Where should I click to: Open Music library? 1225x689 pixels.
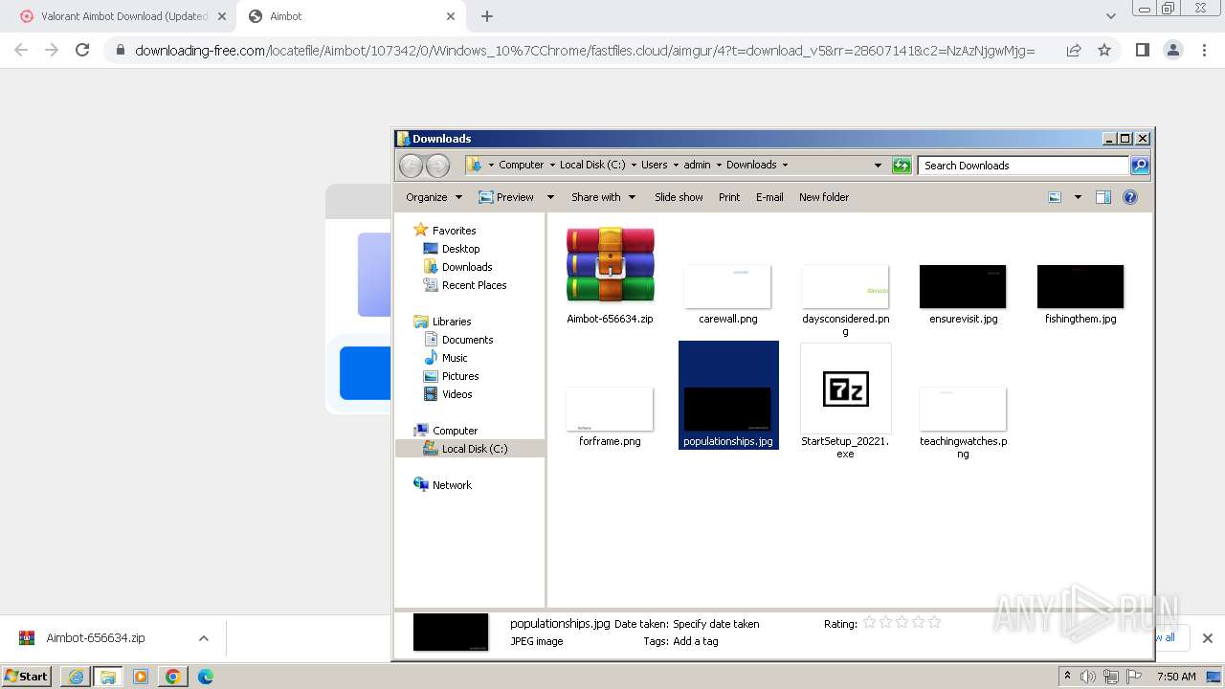(x=455, y=358)
